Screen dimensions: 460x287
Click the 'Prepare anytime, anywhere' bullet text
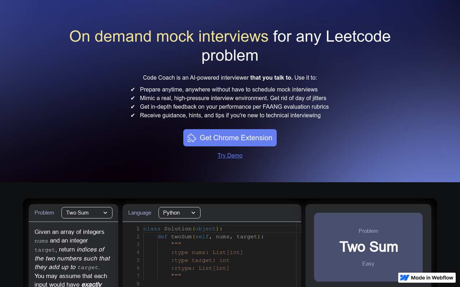[229, 89]
